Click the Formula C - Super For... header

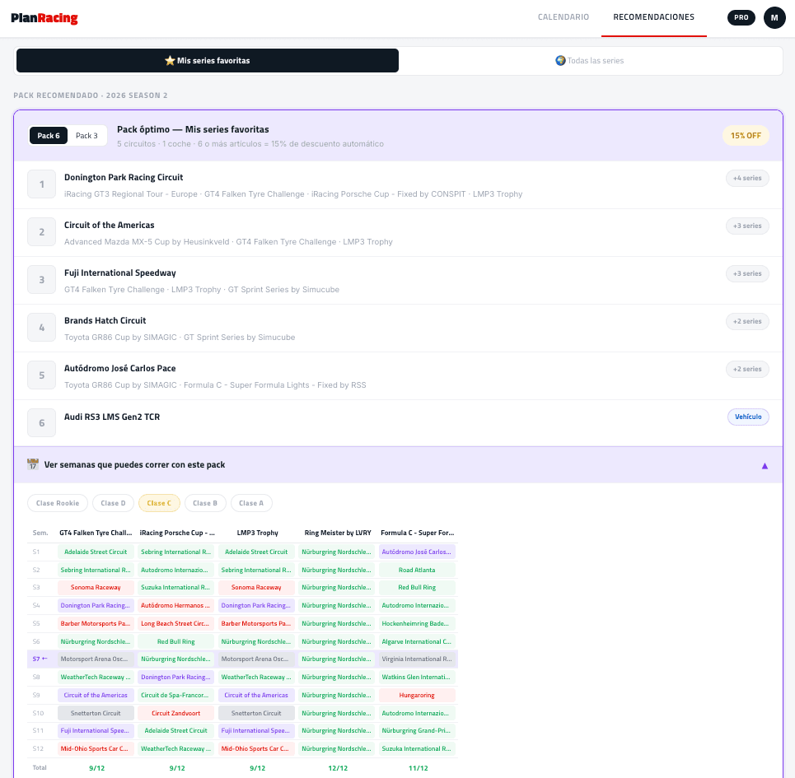click(x=418, y=533)
